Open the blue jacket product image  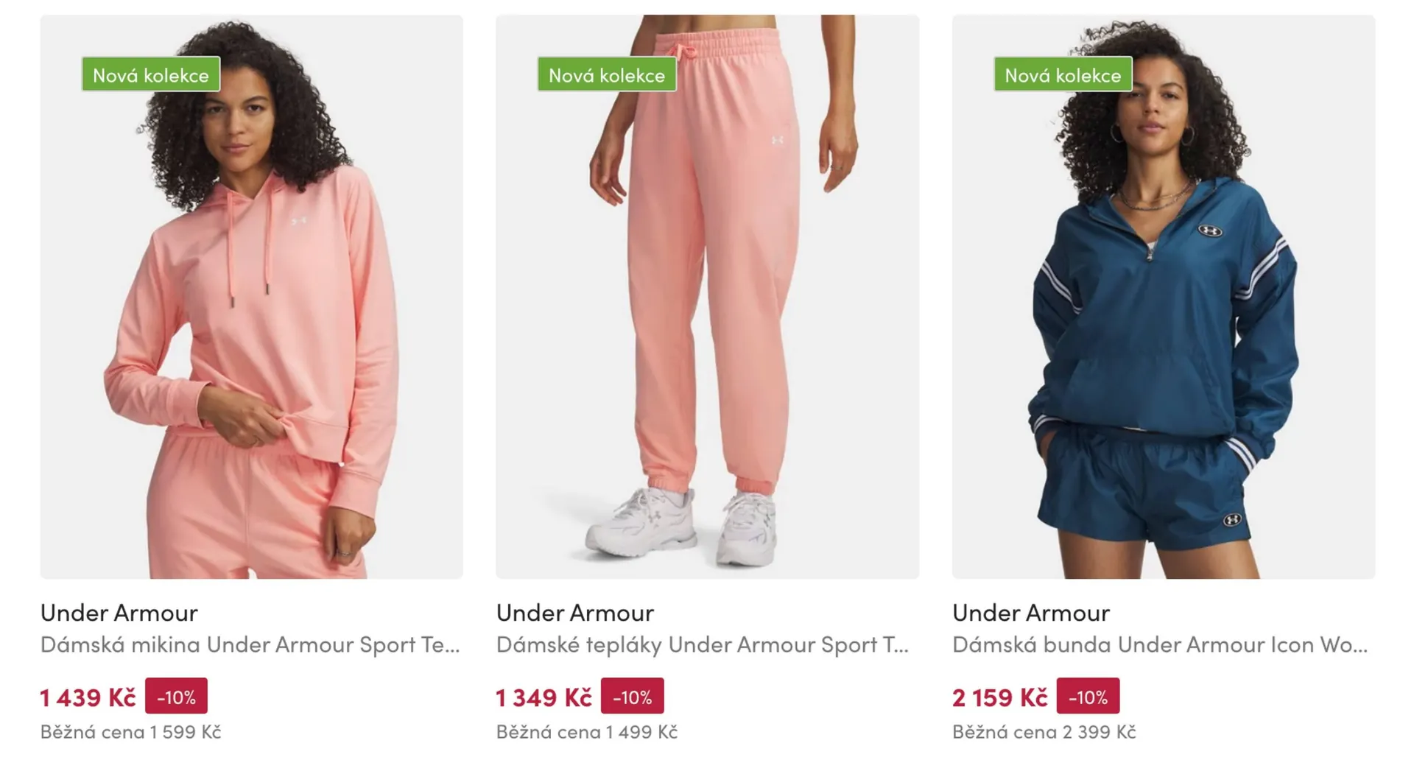pyautogui.click(x=1164, y=297)
